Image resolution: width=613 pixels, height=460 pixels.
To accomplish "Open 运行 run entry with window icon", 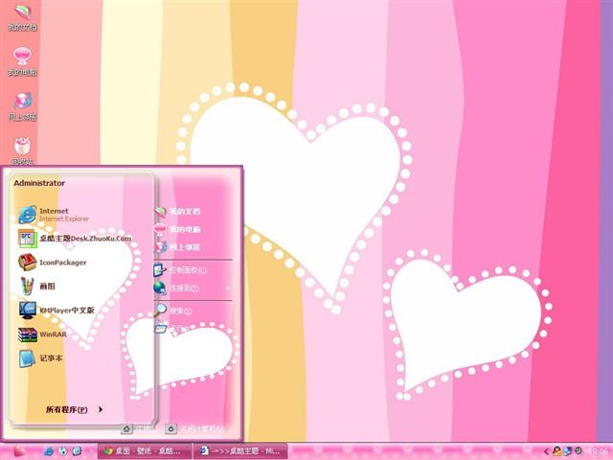I will point(172,329).
